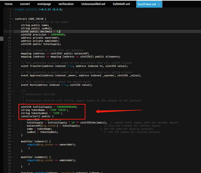This screenshot has height=173, width=201.
Task: Collapse the constructor comment block fold arrow
Action: (12, 91)
